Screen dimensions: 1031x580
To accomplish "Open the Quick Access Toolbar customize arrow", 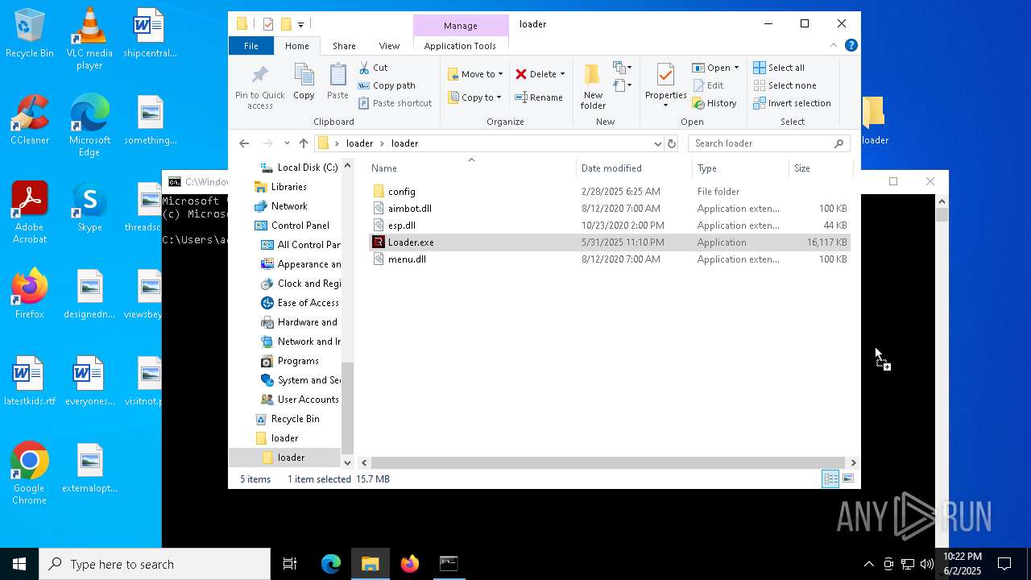I will pos(300,25).
